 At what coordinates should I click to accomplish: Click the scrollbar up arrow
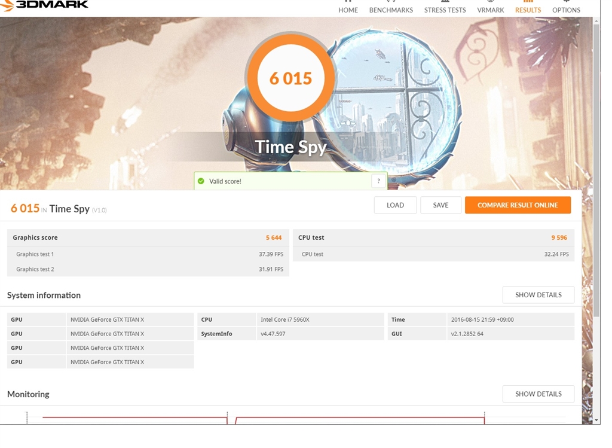(x=596, y=21)
